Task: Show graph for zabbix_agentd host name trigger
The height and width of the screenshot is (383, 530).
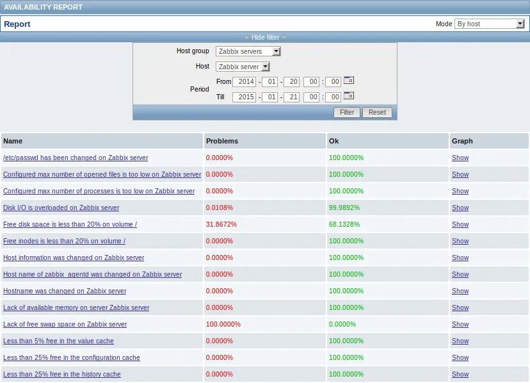Action: point(460,274)
